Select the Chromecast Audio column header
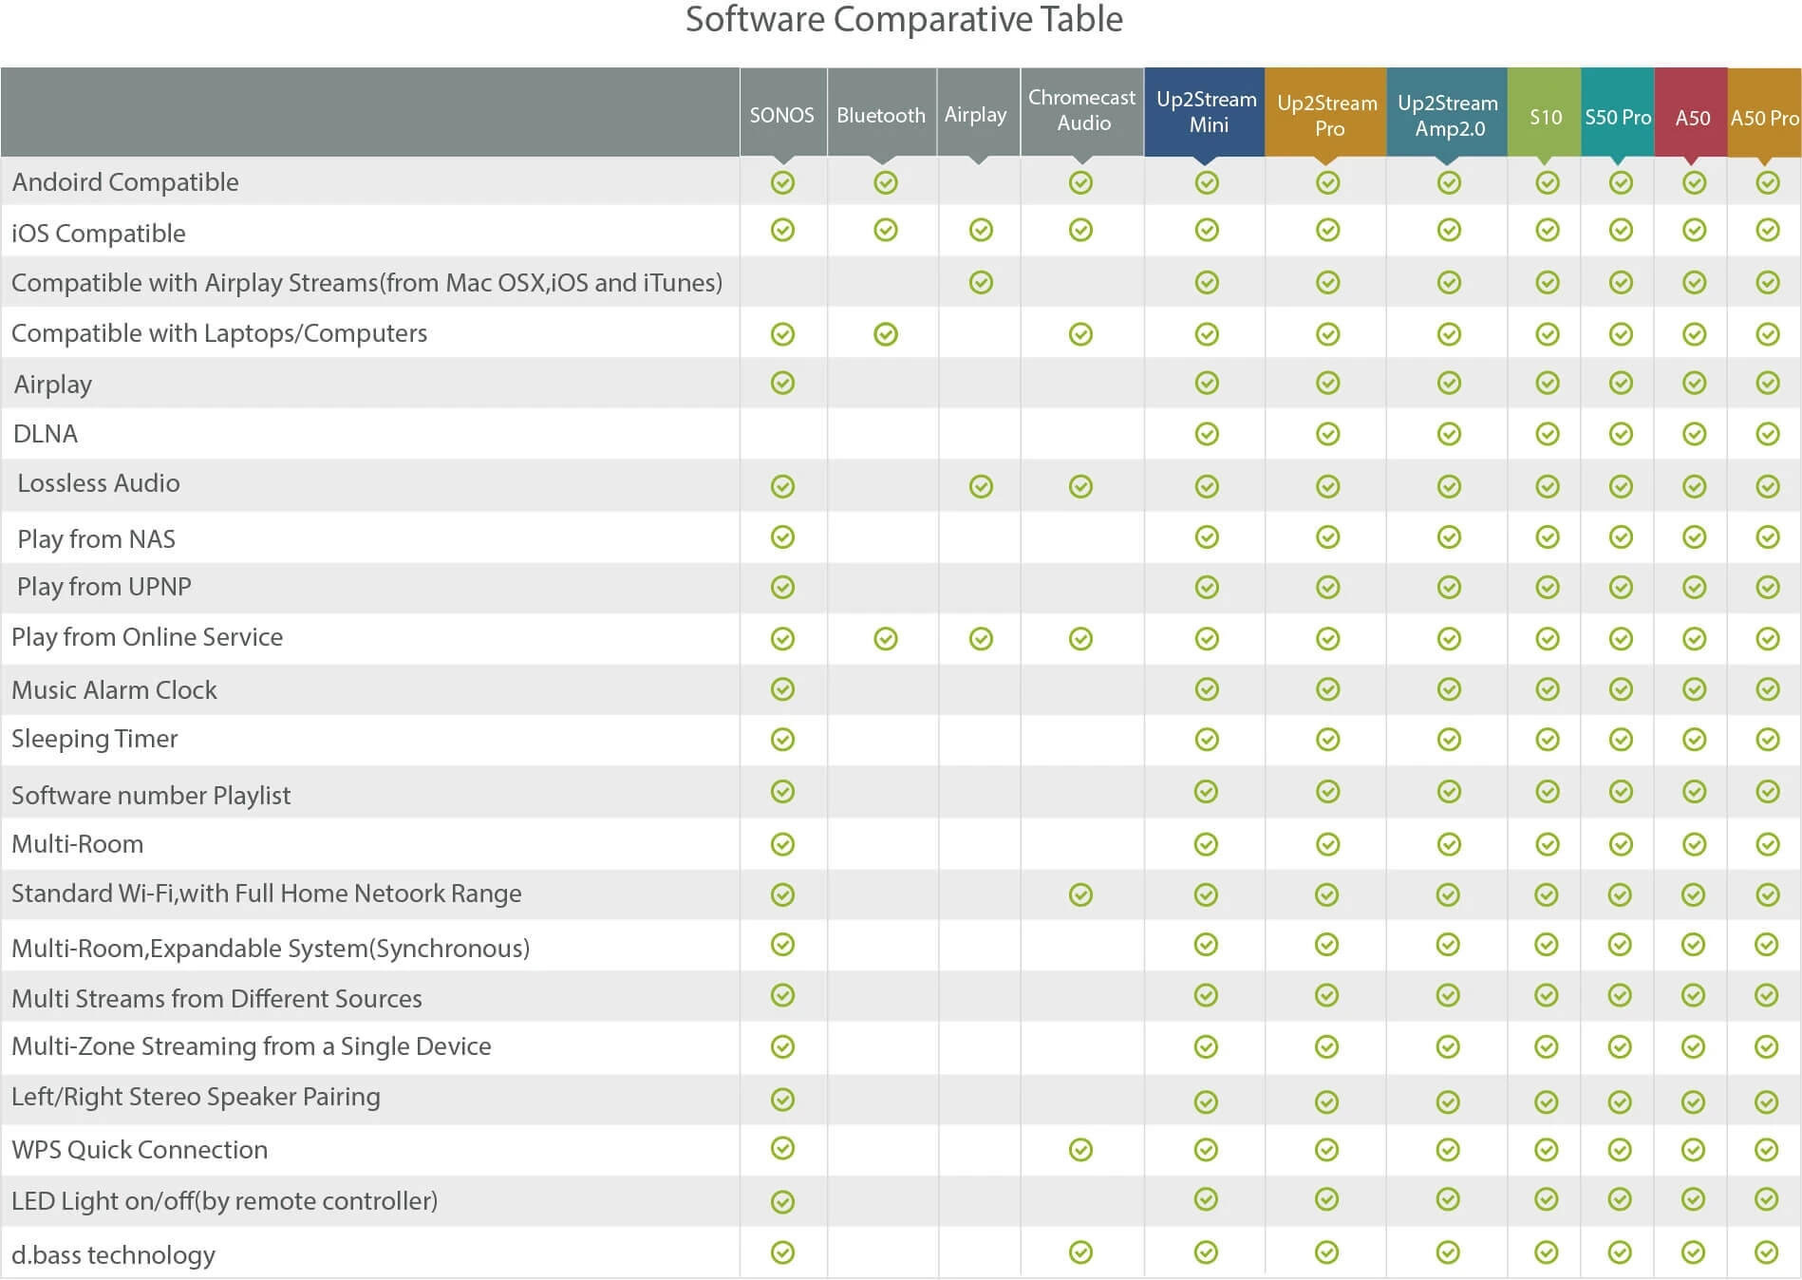 tap(1081, 111)
